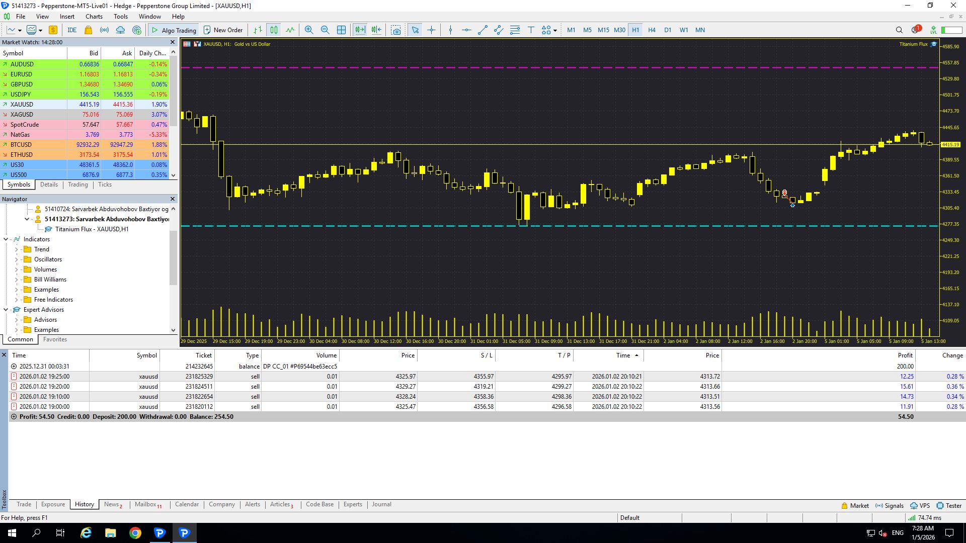Open MetaEditor via IDE icon
The image size is (966, 543).
coord(72,30)
